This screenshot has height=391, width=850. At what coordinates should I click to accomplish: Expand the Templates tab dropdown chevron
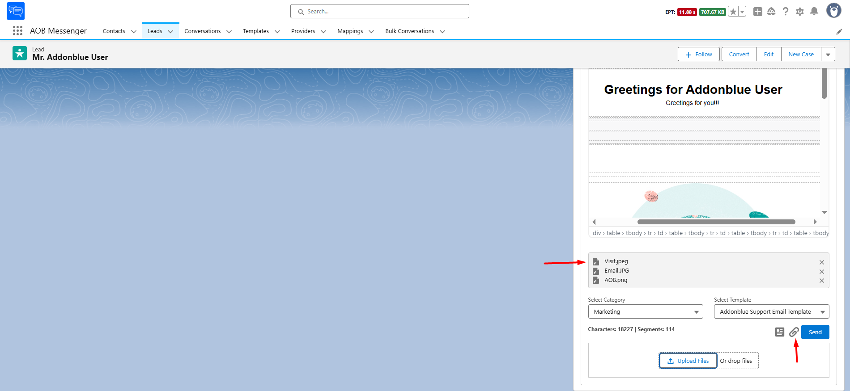pos(277,31)
